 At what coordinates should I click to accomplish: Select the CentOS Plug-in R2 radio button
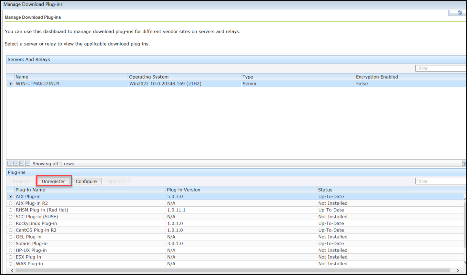(x=10, y=230)
